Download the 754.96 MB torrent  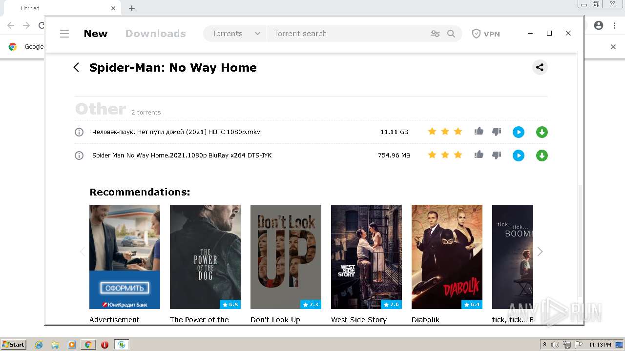click(542, 156)
